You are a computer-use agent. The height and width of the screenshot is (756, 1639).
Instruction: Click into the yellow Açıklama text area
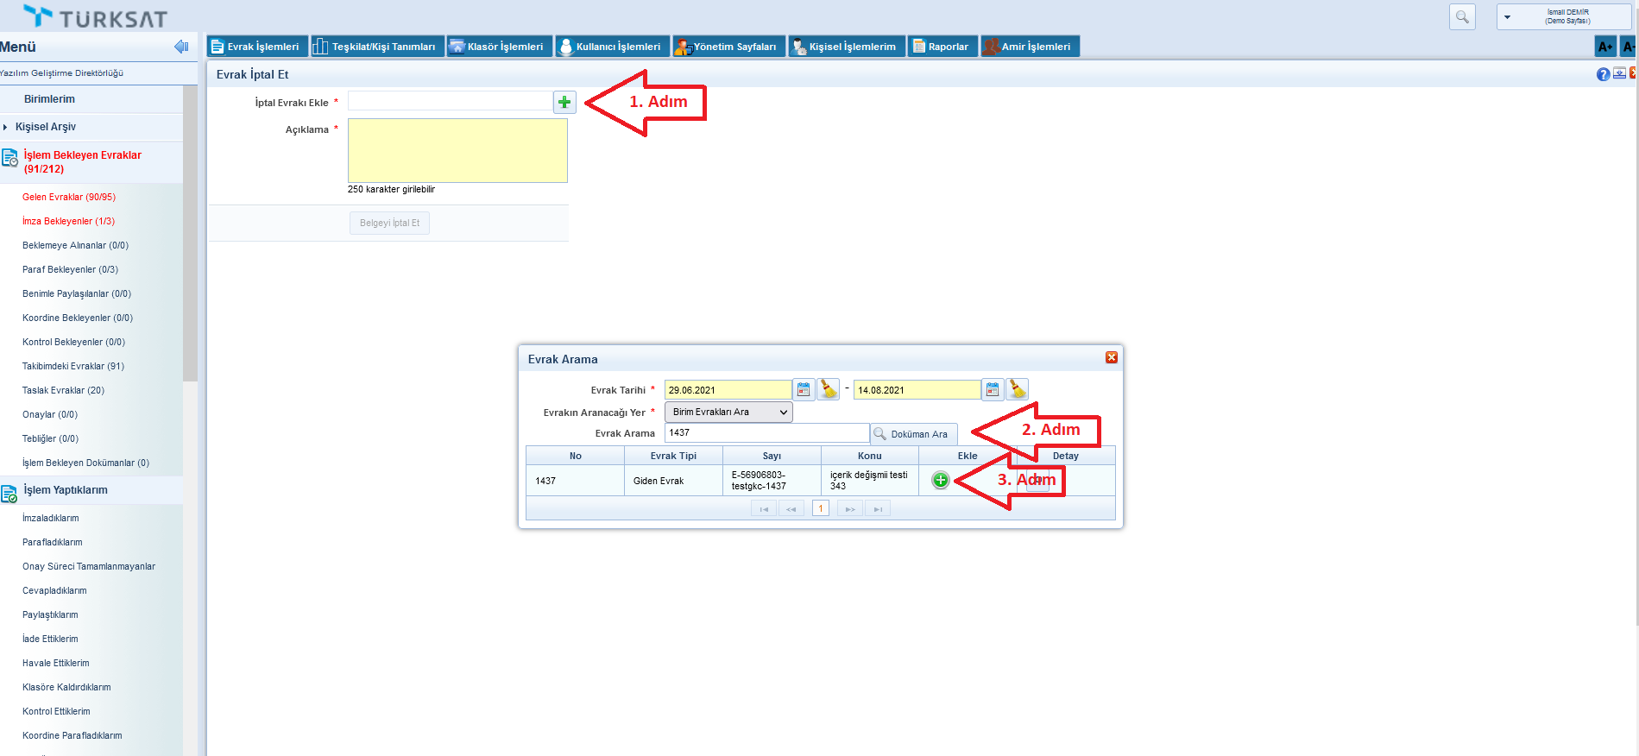pos(457,151)
